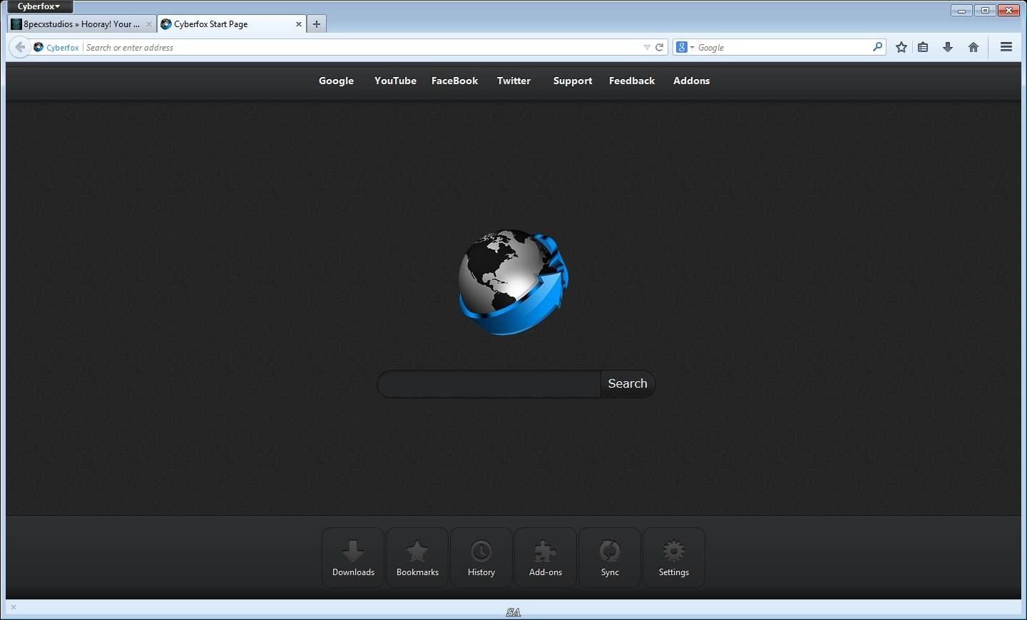Image resolution: width=1027 pixels, height=620 pixels.
Task: Close the Cyberfox Start Page tab
Action: [x=299, y=24]
